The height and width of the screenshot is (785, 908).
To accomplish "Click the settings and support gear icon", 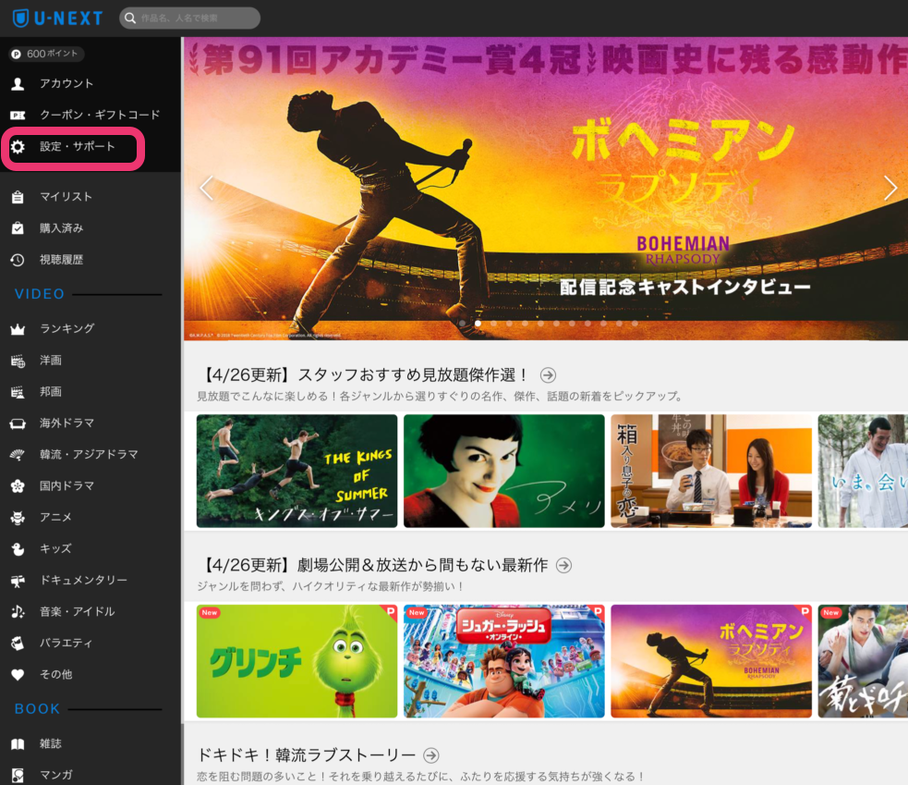I will point(18,147).
